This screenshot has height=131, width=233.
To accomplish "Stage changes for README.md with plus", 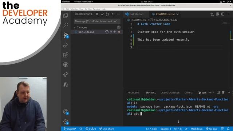I will (x=115, y=32).
